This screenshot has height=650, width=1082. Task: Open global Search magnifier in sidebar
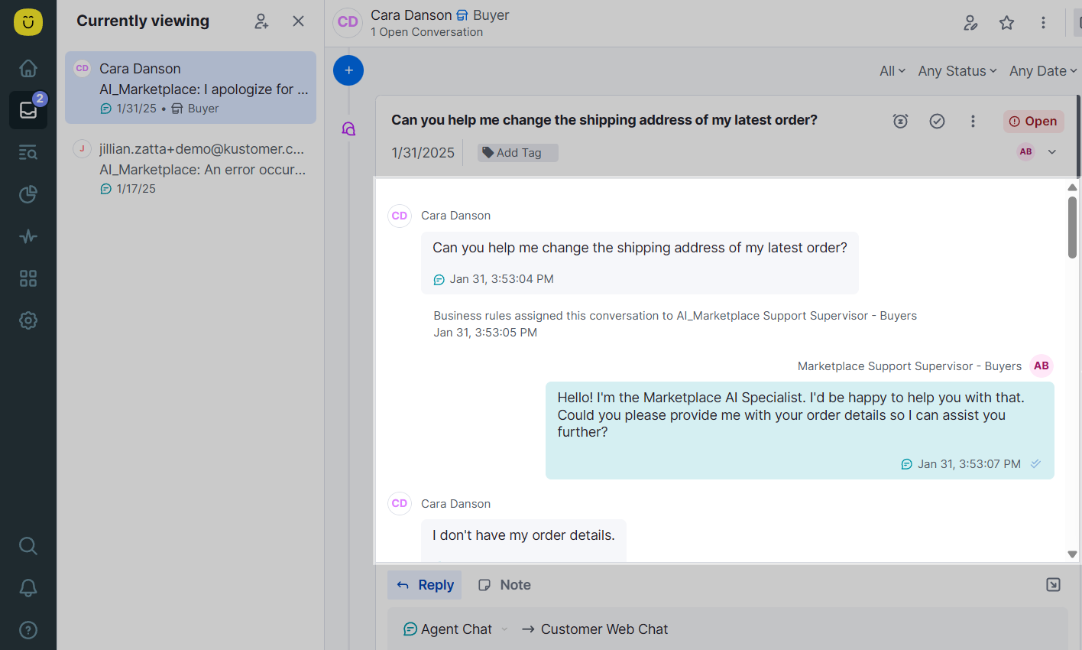coord(28,546)
